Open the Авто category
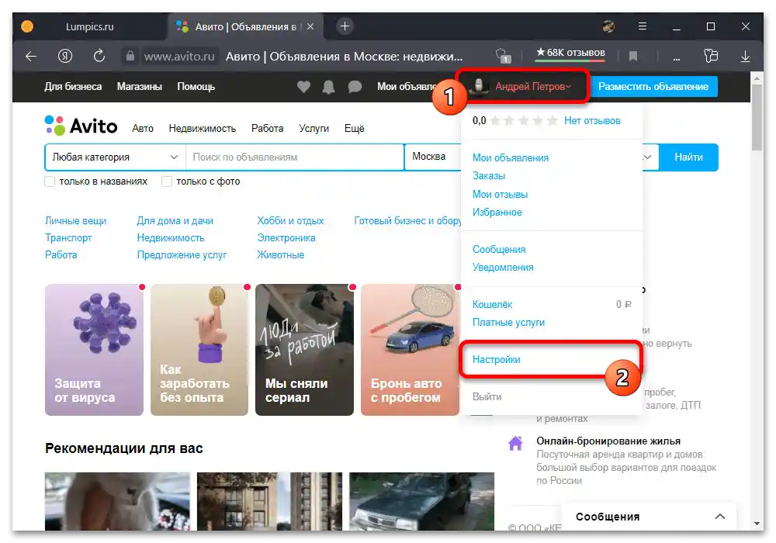Viewport: 776px width, 543px height. pyautogui.click(x=143, y=129)
